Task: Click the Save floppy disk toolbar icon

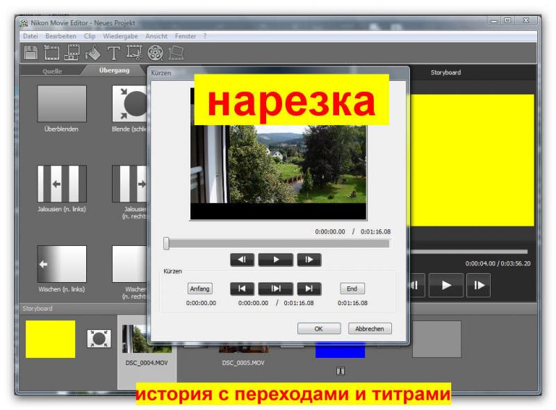Action: tap(31, 53)
